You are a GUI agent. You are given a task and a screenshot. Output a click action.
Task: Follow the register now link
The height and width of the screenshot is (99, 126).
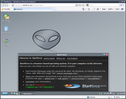point(32,87)
